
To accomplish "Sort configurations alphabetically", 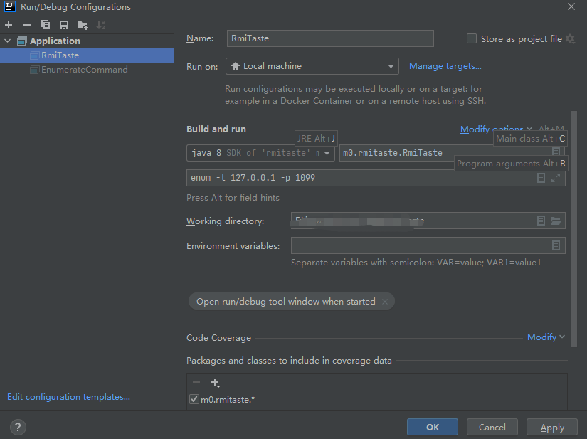I will (101, 25).
